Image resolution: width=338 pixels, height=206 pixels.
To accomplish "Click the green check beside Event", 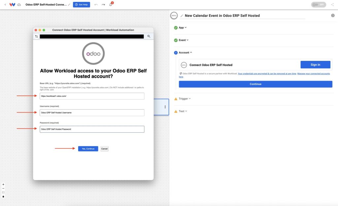I will click(x=176, y=40).
